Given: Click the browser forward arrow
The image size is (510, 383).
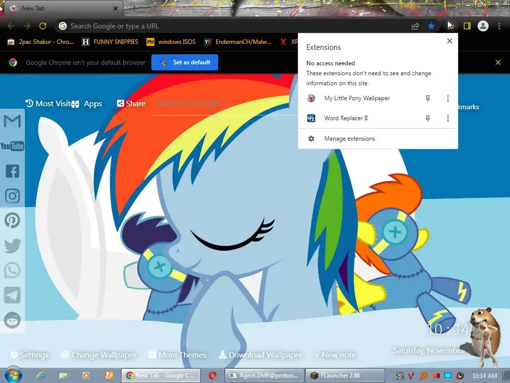Looking at the screenshot, I should tap(27, 26).
